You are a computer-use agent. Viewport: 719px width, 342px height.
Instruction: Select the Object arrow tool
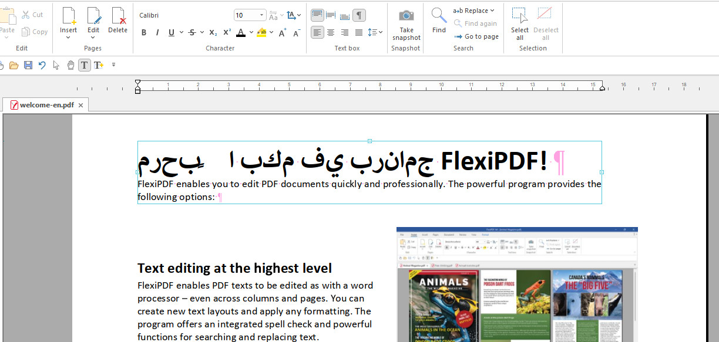[56, 65]
